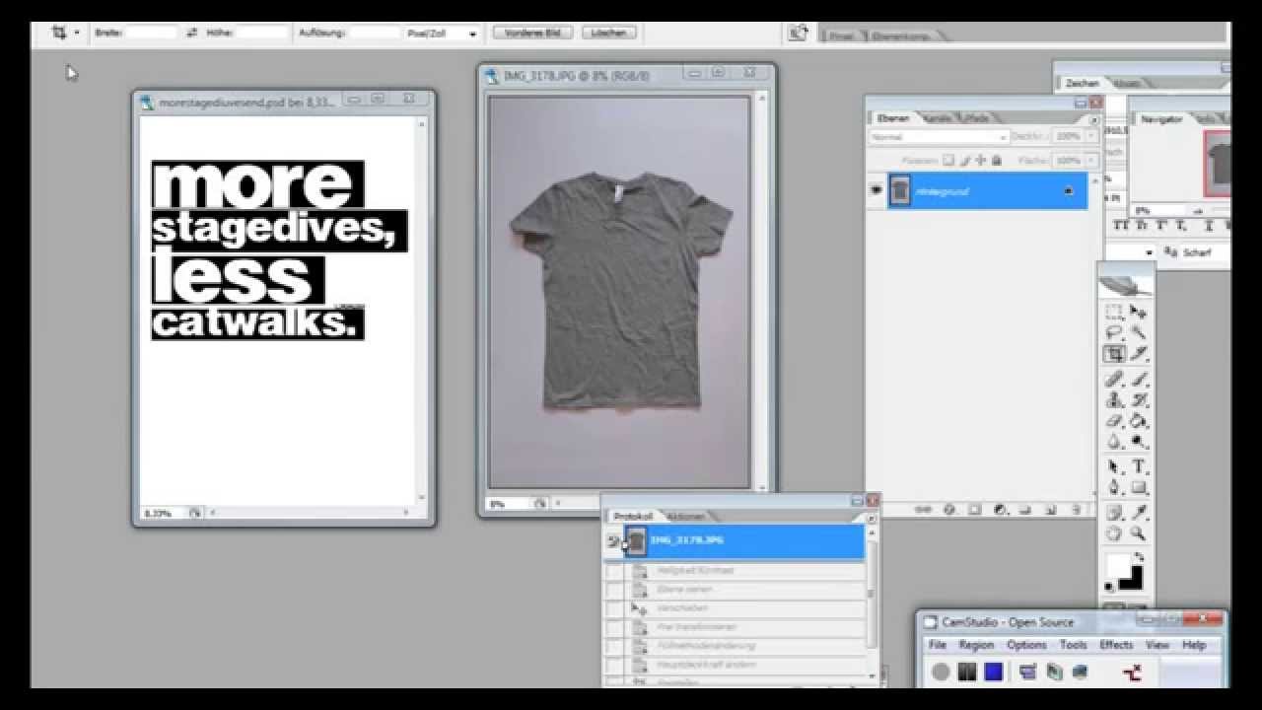Click the foreground color swatch
Viewport: 1262px width, 710px height.
(x=1117, y=567)
